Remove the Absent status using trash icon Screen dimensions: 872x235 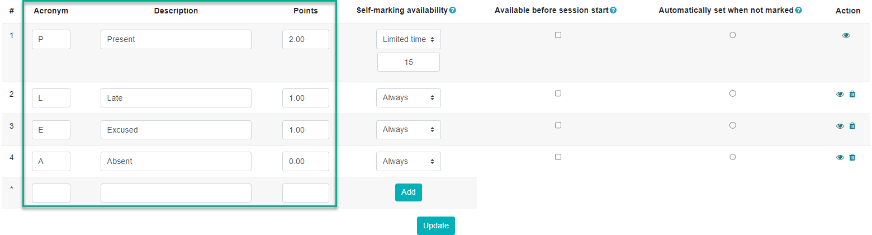pos(852,158)
